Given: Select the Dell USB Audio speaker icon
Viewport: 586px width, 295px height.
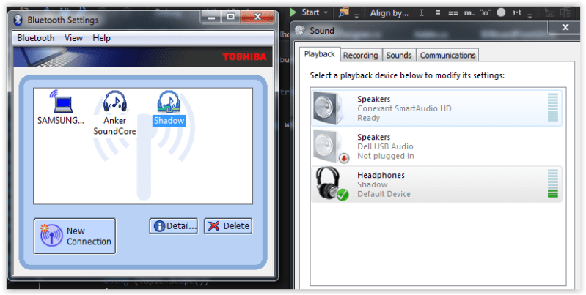Looking at the screenshot, I should click(328, 146).
